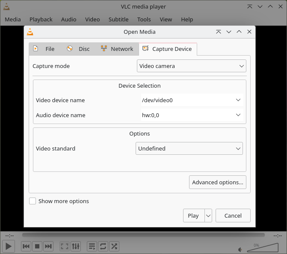Open the Video menu
287x254 pixels.
[x=92, y=19]
